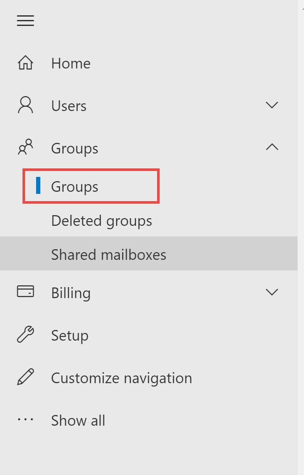Expand the Billing section chevron

tap(272, 292)
